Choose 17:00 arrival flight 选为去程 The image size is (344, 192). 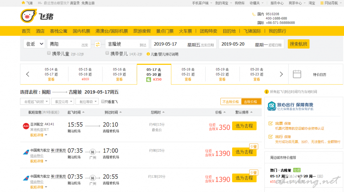point(244,152)
